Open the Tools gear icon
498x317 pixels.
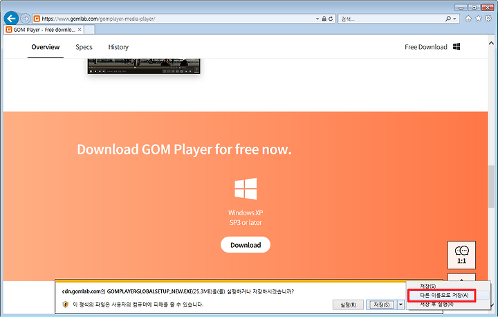488,19
